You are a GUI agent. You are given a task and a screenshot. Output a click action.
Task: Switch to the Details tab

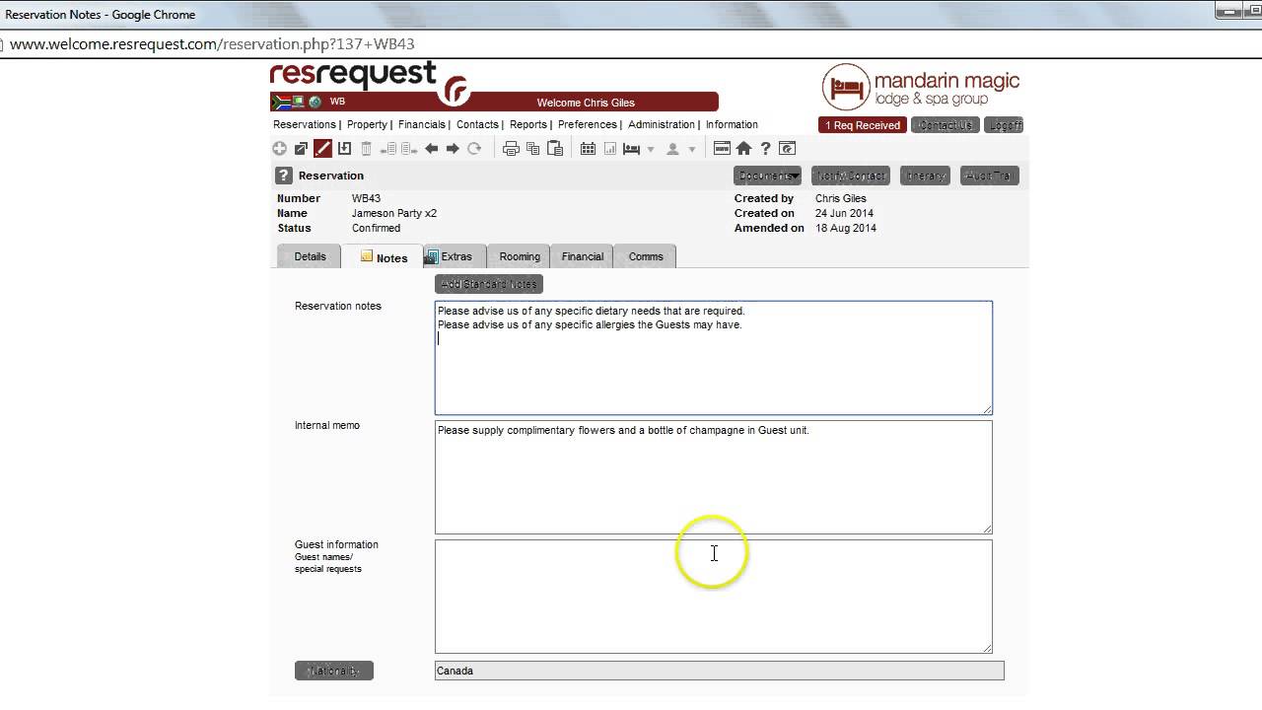[310, 256]
